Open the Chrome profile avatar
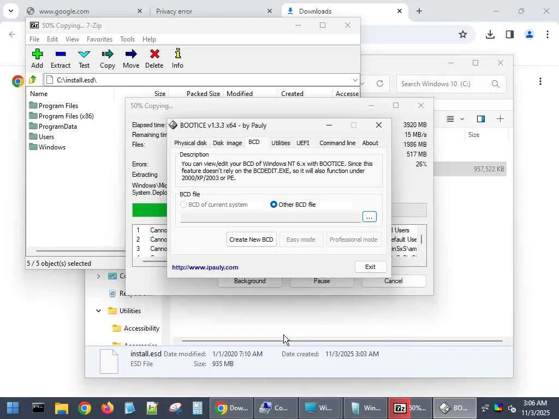This screenshot has height=419, width=559. [530, 34]
